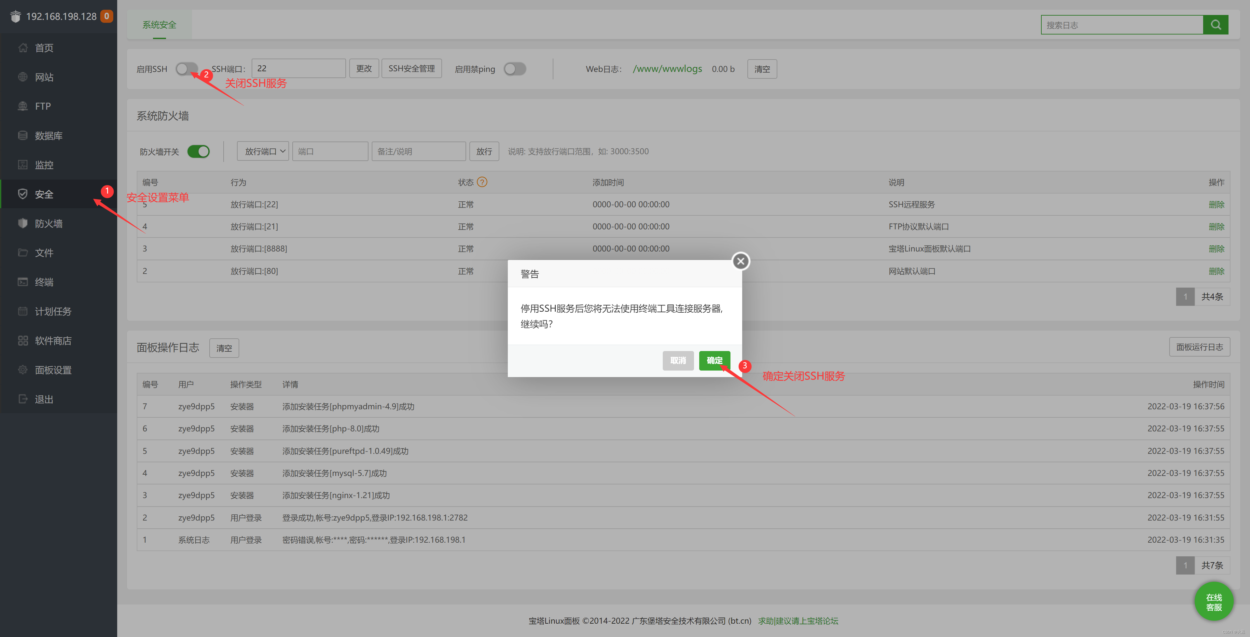Click 确定 to confirm stopping SSH
This screenshot has height=637, width=1250.
coord(714,360)
